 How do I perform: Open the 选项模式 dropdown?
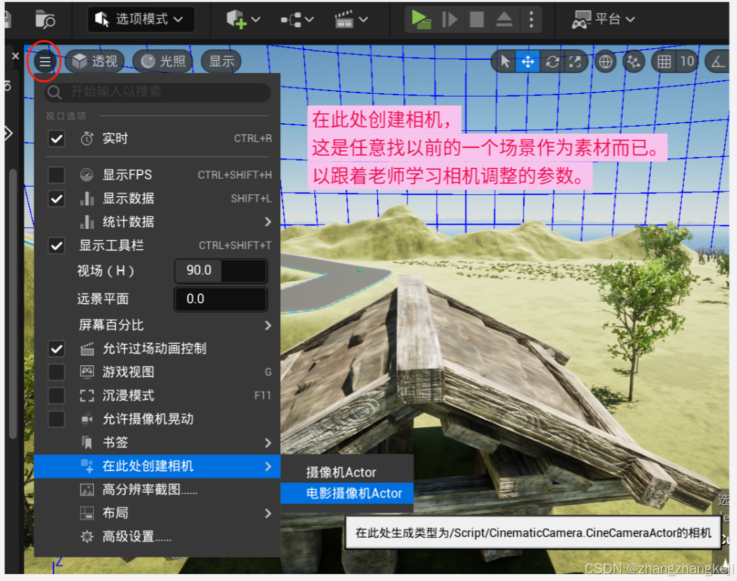tap(140, 19)
